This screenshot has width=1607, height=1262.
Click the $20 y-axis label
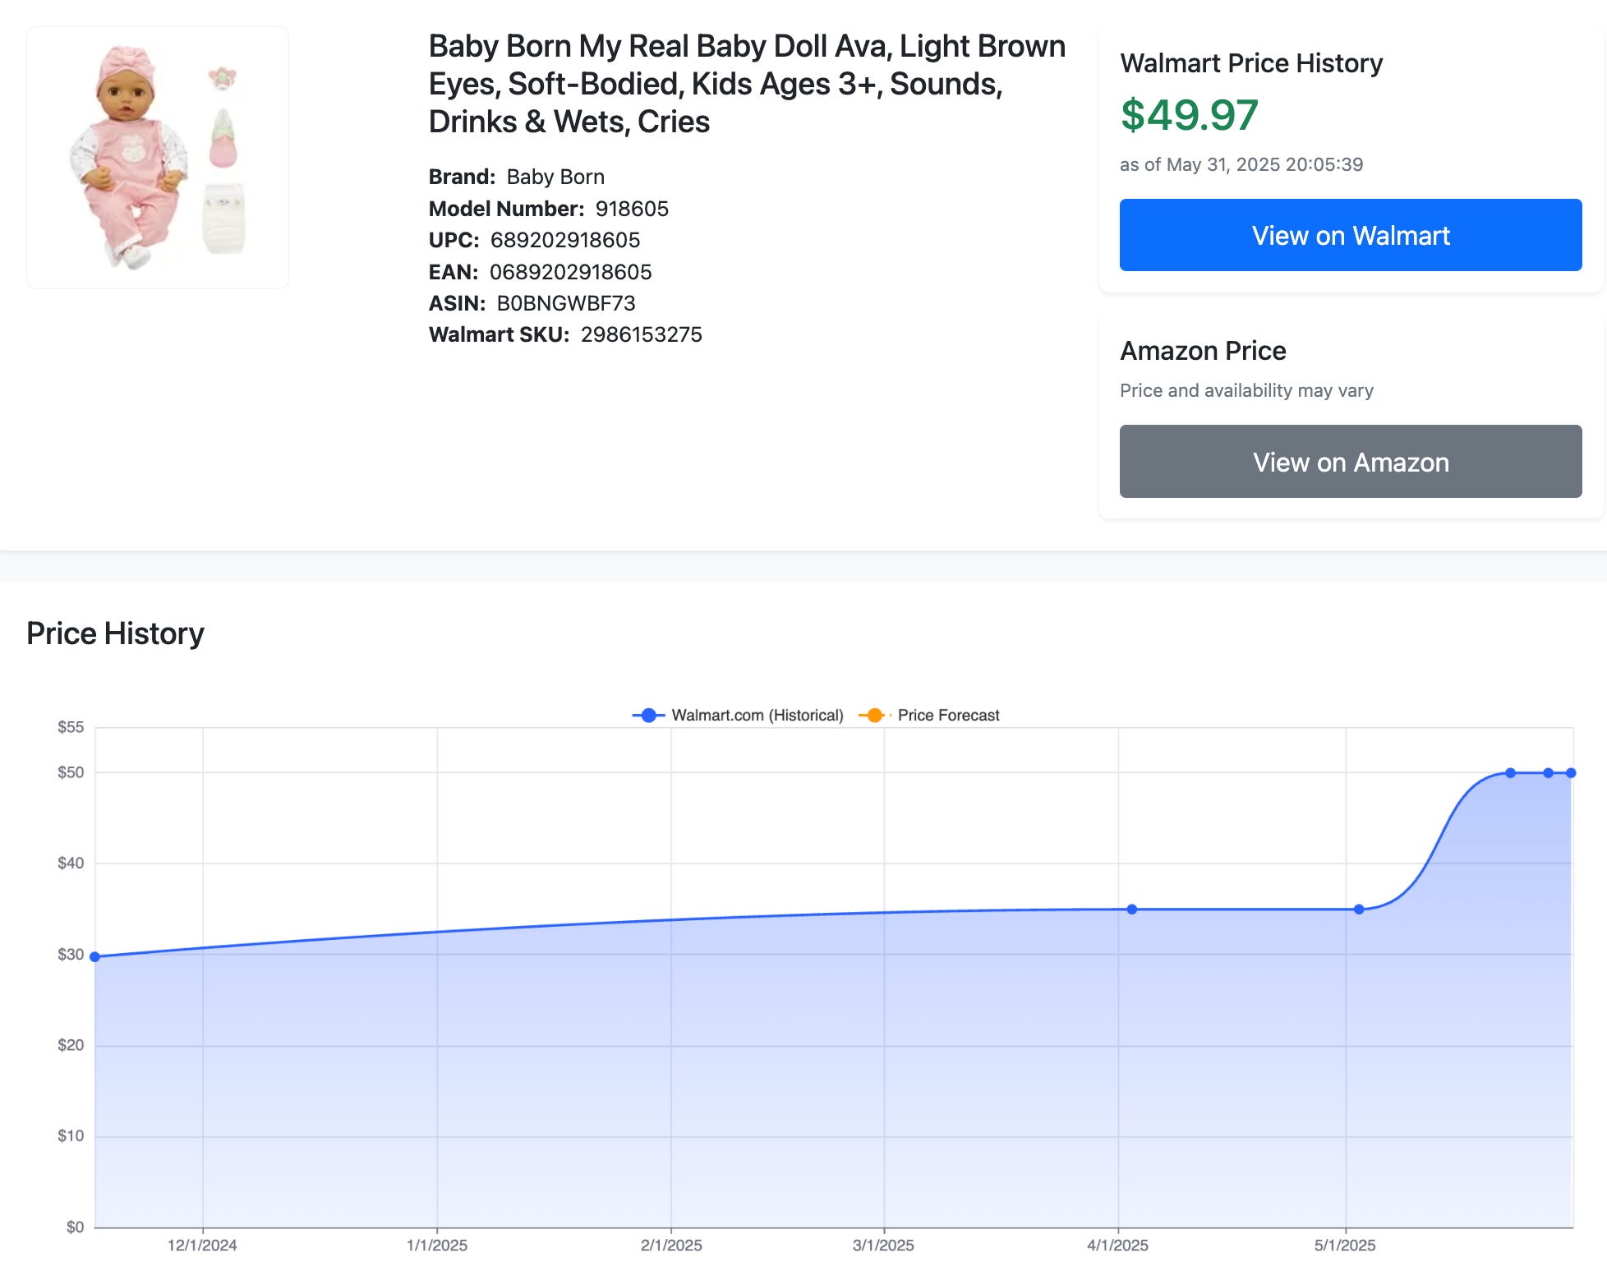(71, 1045)
